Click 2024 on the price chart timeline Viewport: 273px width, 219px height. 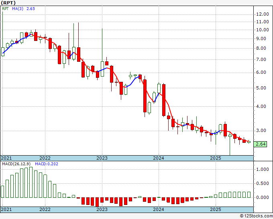coord(159,158)
